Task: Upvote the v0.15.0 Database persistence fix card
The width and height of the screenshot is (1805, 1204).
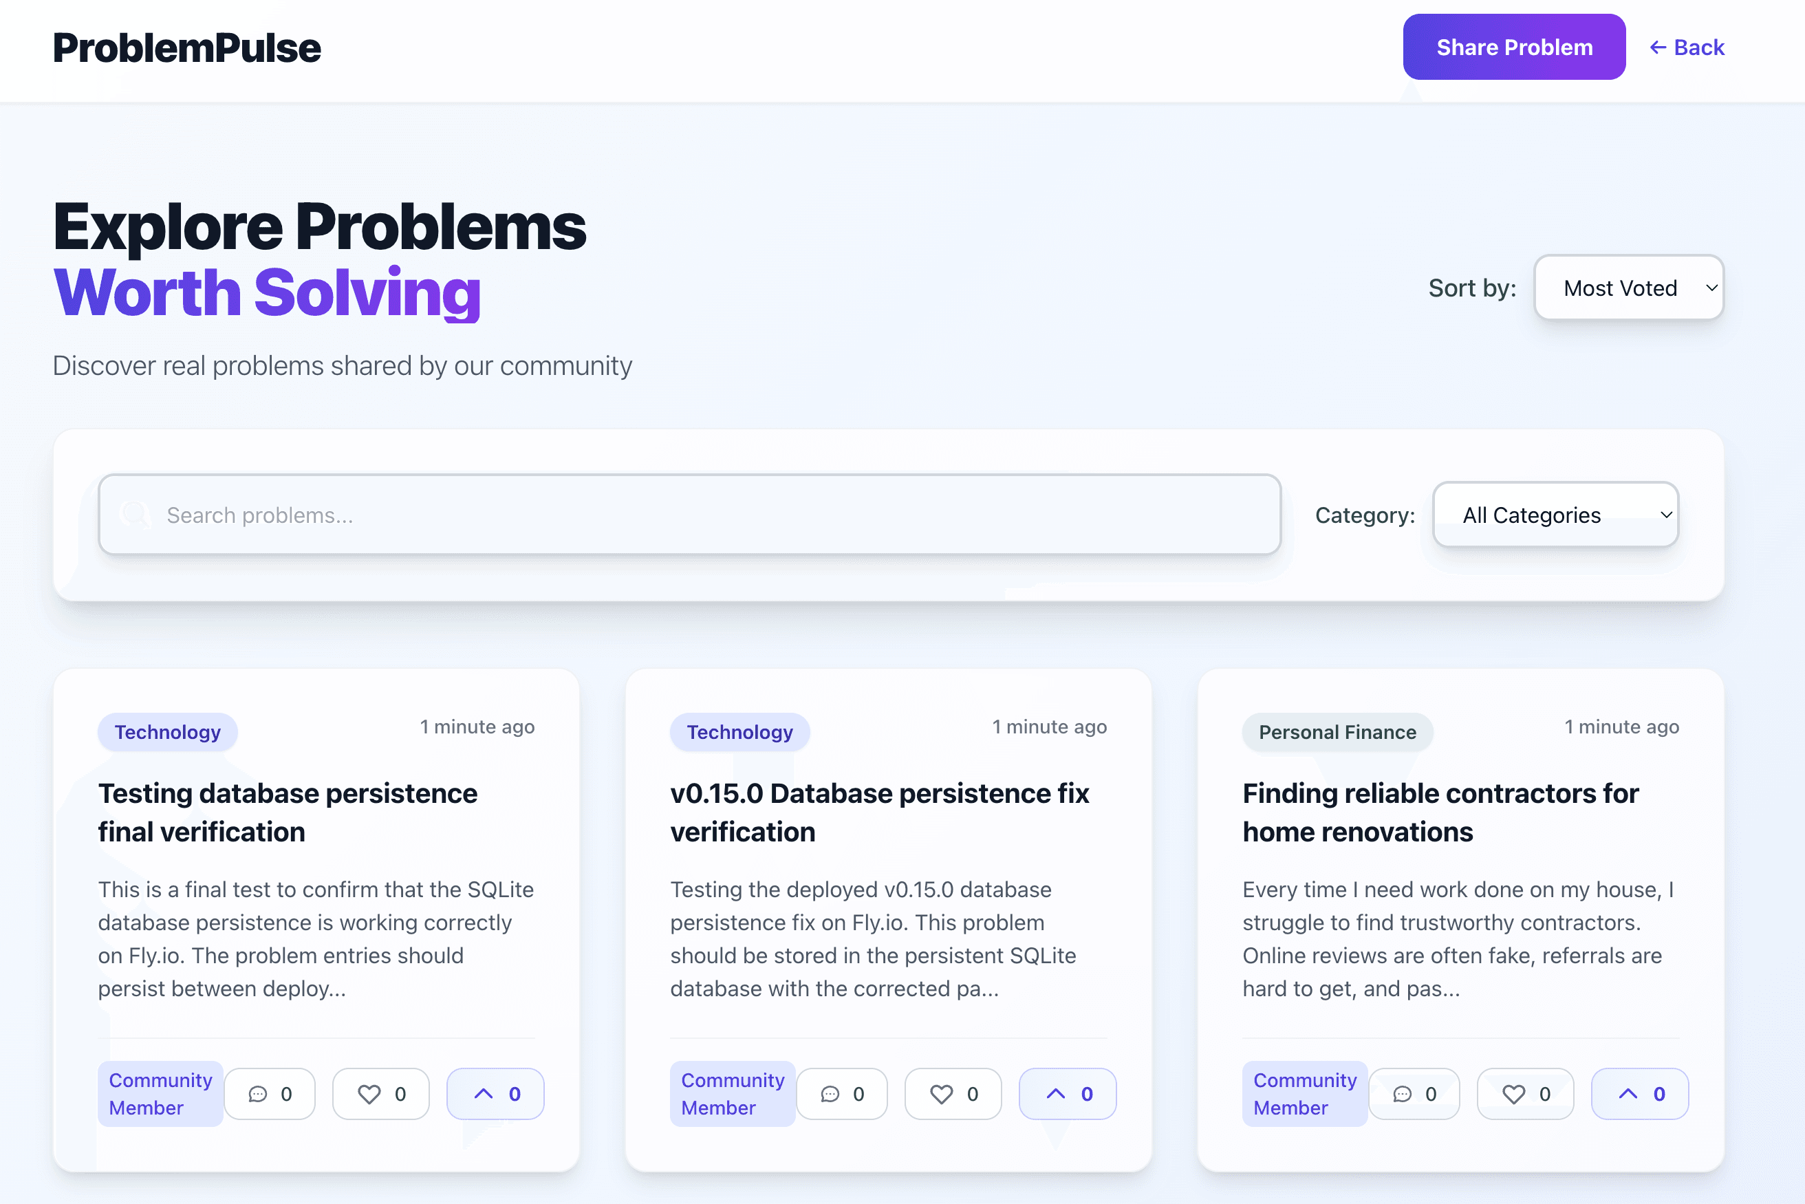Action: (1067, 1093)
